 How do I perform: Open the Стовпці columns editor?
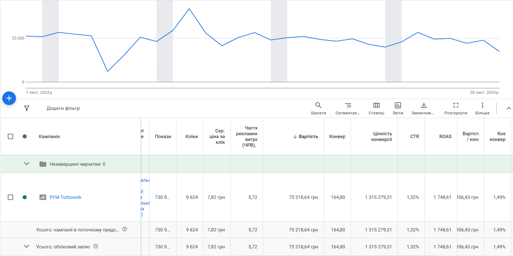coord(376,105)
